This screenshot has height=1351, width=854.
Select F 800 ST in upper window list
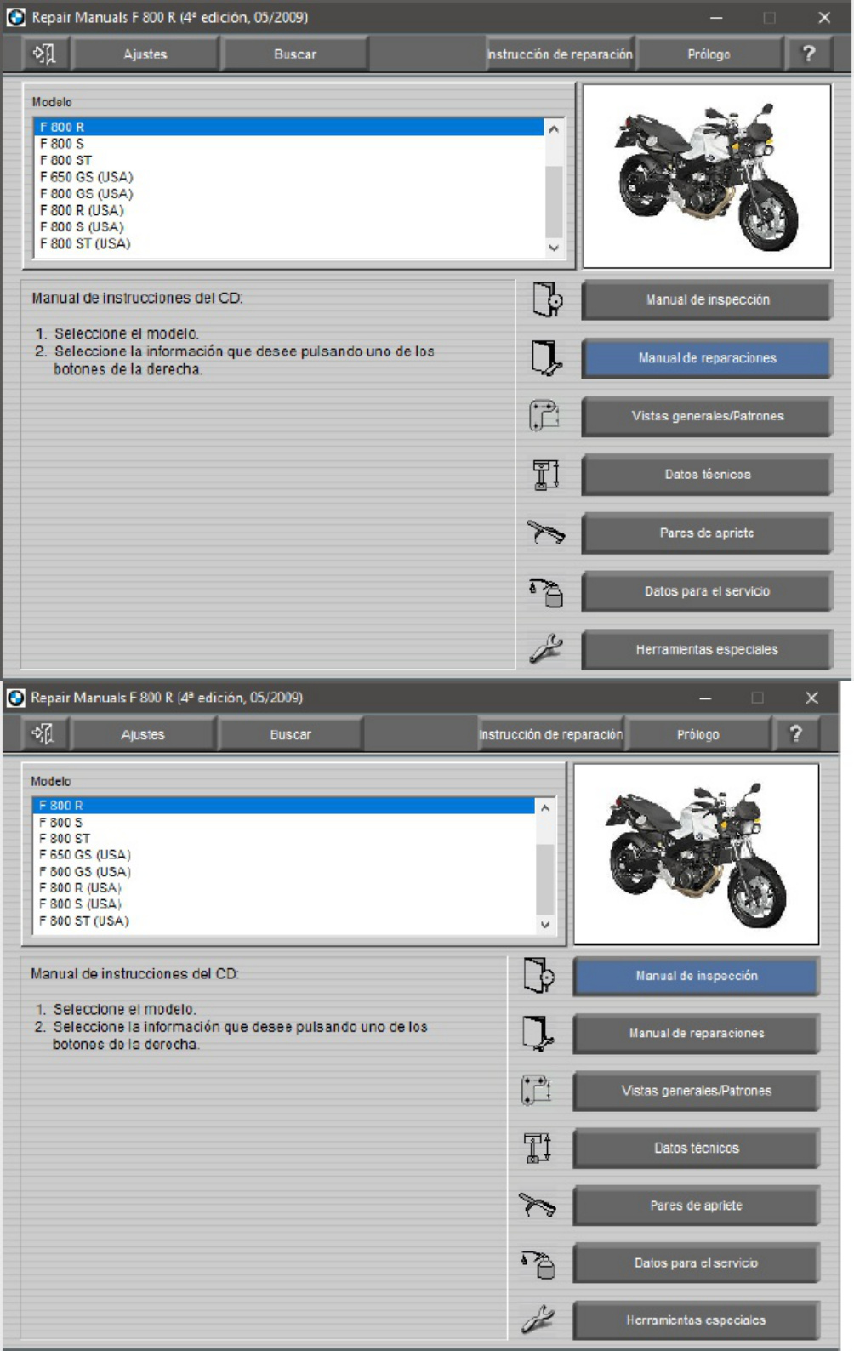pos(289,160)
